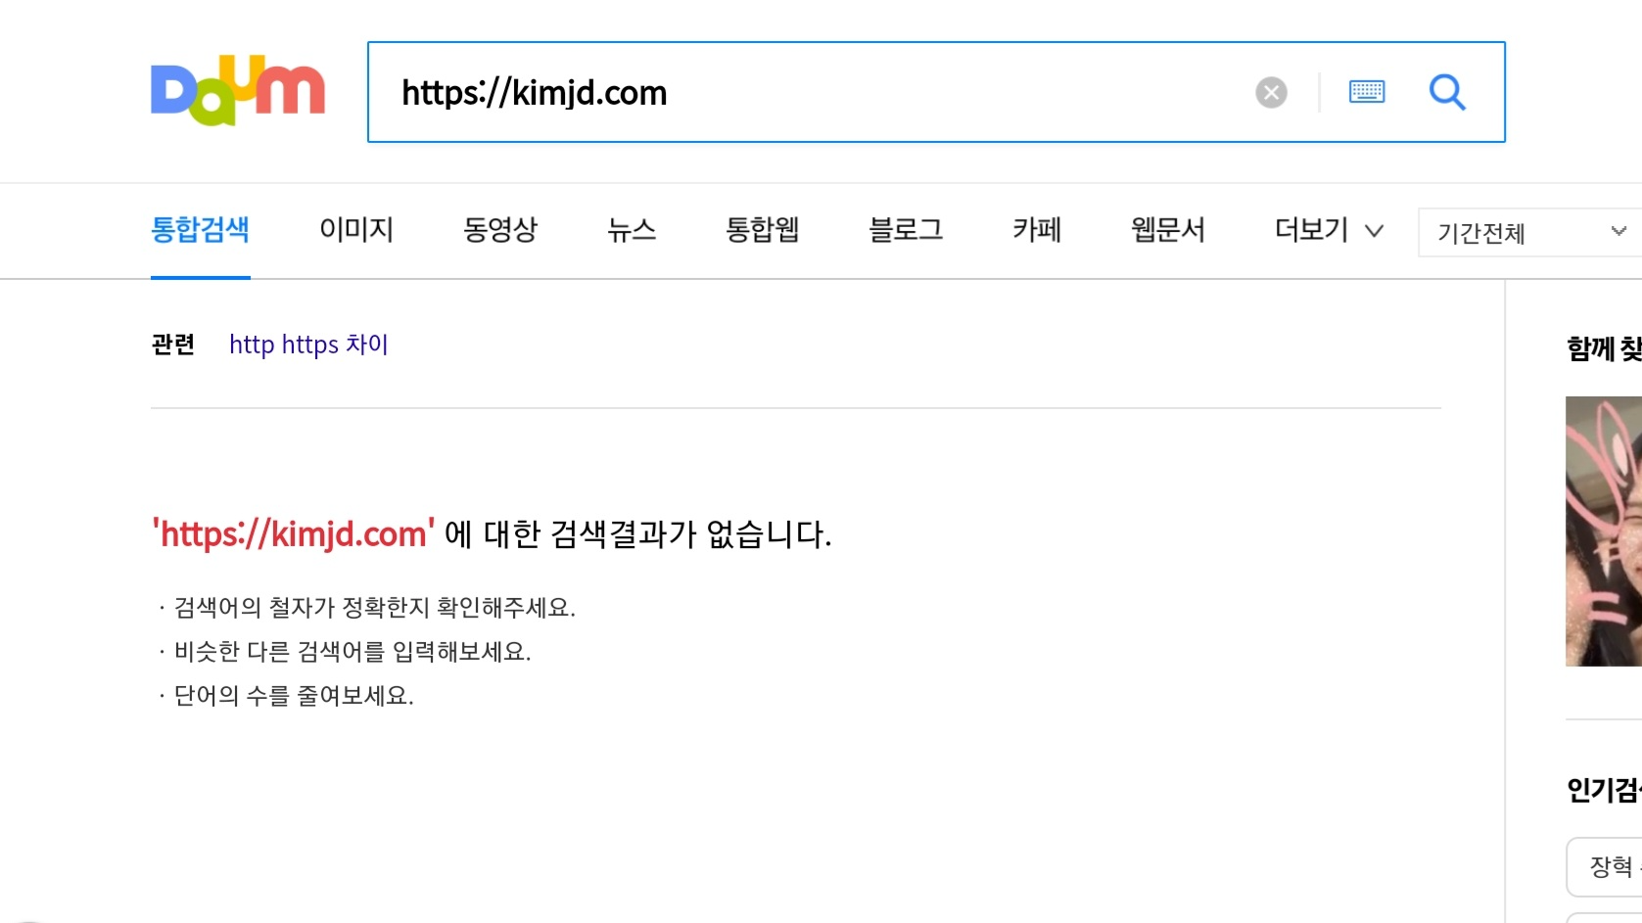This screenshot has height=923, width=1642.
Task: Click the 'http https 차이' related link
Action: (308, 345)
